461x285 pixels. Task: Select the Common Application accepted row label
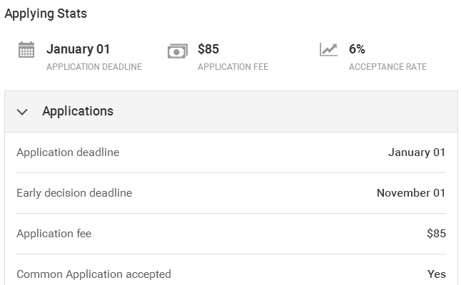[x=93, y=274]
